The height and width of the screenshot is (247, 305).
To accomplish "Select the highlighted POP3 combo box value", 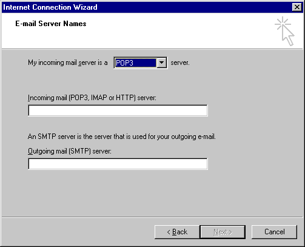I will pyautogui.click(x=135, y=63).
